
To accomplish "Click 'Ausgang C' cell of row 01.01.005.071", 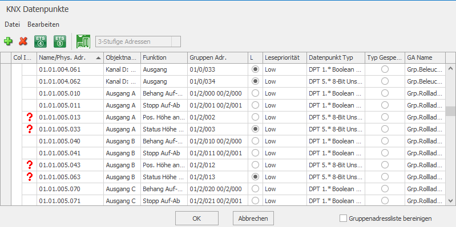I will [x=122, y=201].
